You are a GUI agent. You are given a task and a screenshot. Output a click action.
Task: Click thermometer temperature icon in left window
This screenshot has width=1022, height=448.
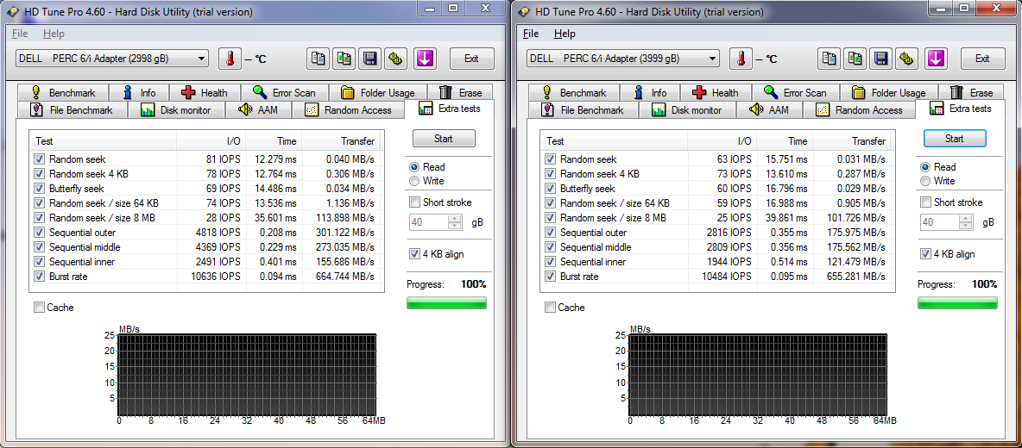coord(230,59)
